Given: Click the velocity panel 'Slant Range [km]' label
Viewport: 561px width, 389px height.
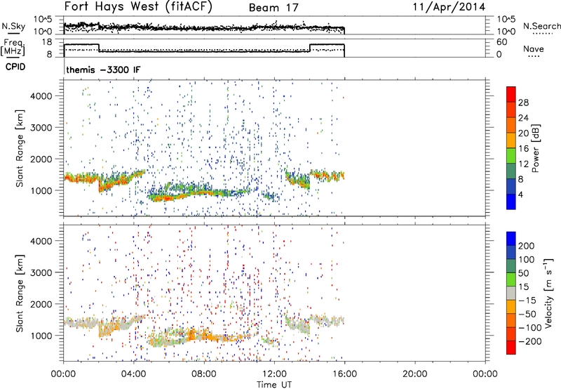Looking at the screenshot, I should point(20,294).
